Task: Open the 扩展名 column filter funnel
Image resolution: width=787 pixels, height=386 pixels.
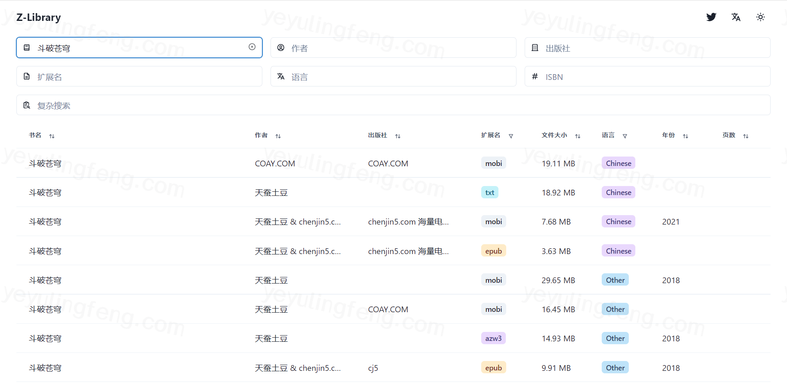Action: pos(511,136)
